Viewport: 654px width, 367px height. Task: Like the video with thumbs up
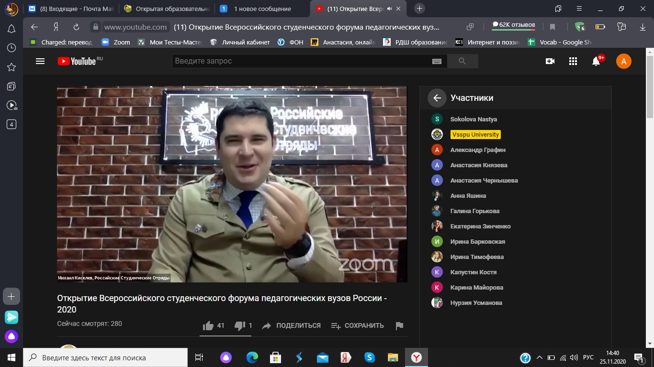point(208,326)
